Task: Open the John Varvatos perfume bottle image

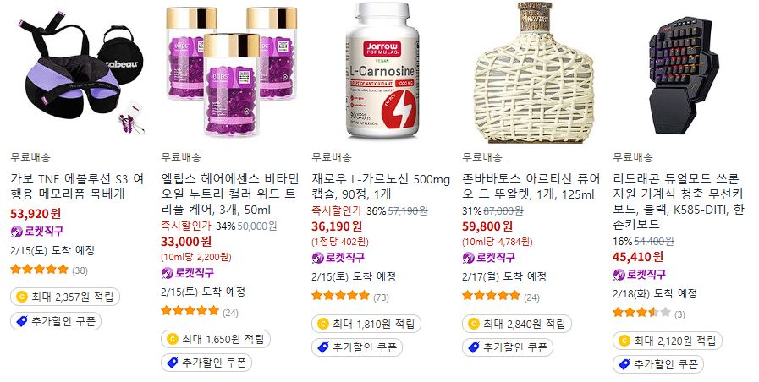Action: [533, 73]
